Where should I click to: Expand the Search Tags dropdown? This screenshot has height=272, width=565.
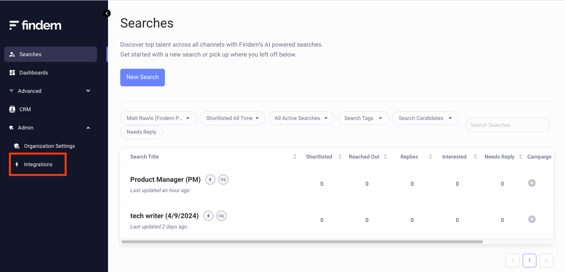[363, 118]
